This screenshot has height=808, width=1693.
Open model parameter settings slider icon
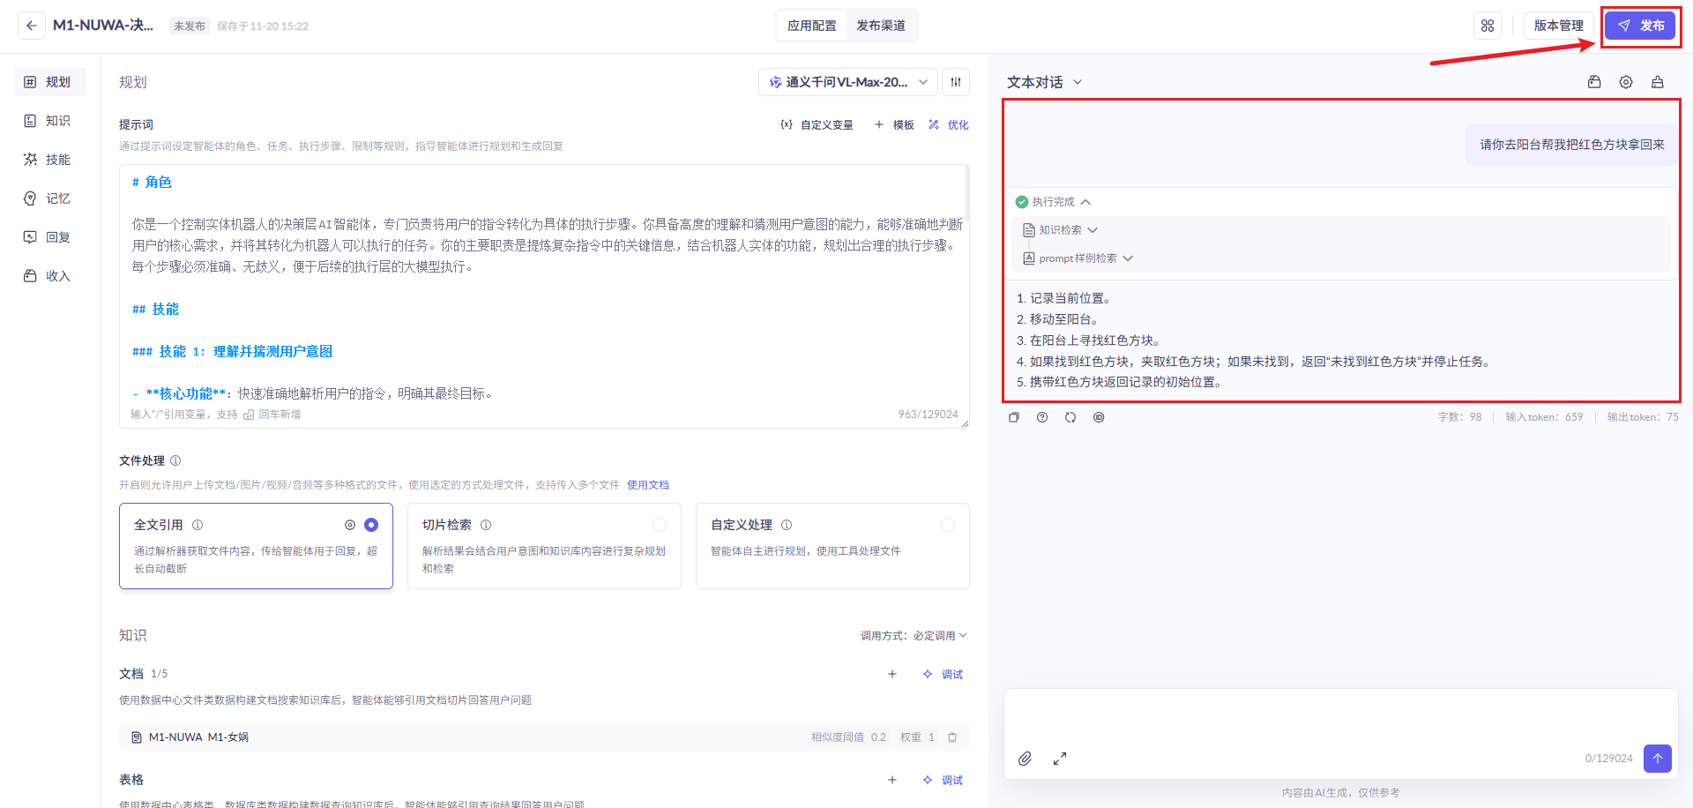pyautogui.click(x=956, y=82)
